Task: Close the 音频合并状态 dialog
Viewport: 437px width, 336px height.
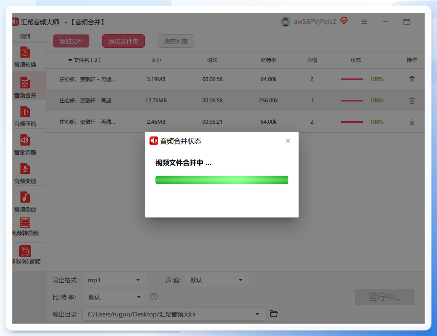Action: pyautogui.click(x=288, y=141)
